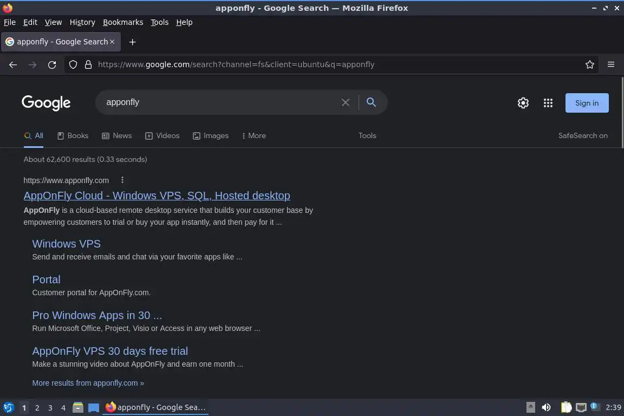The width and height of the screenshot is (624, 416).
Task: Open Pro Windows Apps in 30 link
Action: click(97, 315)
